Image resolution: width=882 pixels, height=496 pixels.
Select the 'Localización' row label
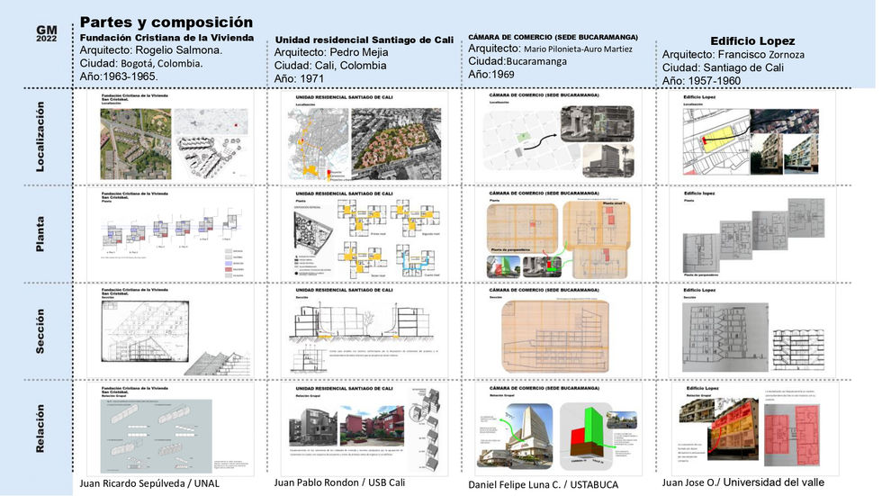click(40, 137)
